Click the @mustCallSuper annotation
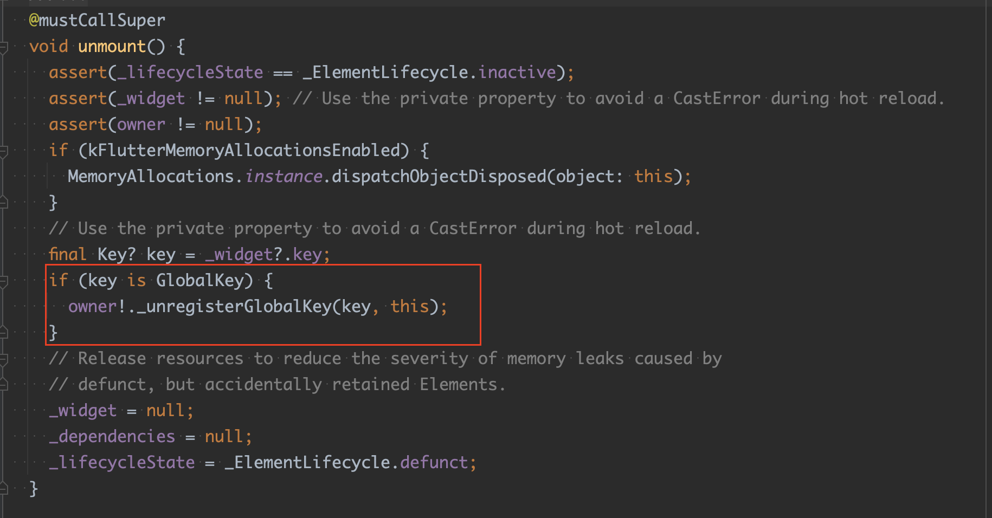 tap(97, 21)
